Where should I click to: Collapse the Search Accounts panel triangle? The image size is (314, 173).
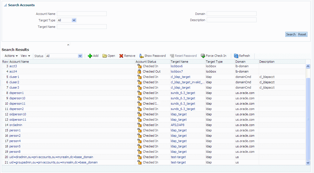click(x=5, y=5)
